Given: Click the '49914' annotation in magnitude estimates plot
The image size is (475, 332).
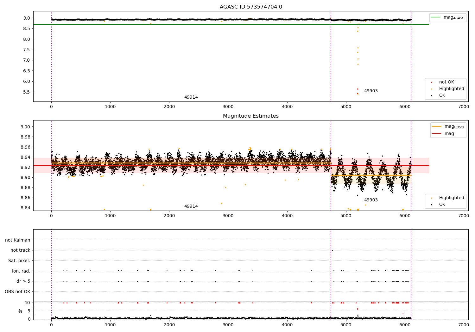Looking at the screenshot, I should click(x=191, y=206).
